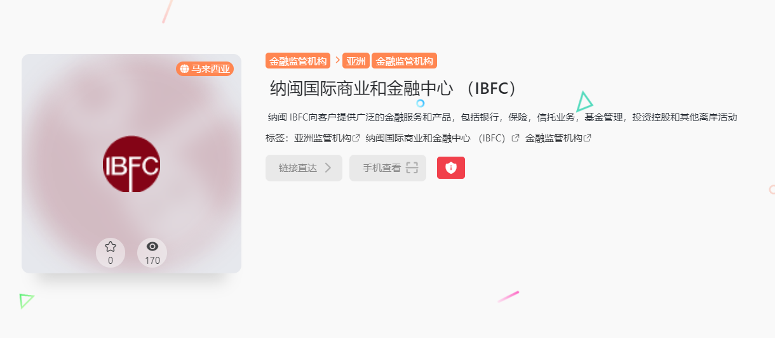Click the orange breadcrumb arrow before 亚洲
The width and height of the screenshot is (775, 338).
(337, 60)
